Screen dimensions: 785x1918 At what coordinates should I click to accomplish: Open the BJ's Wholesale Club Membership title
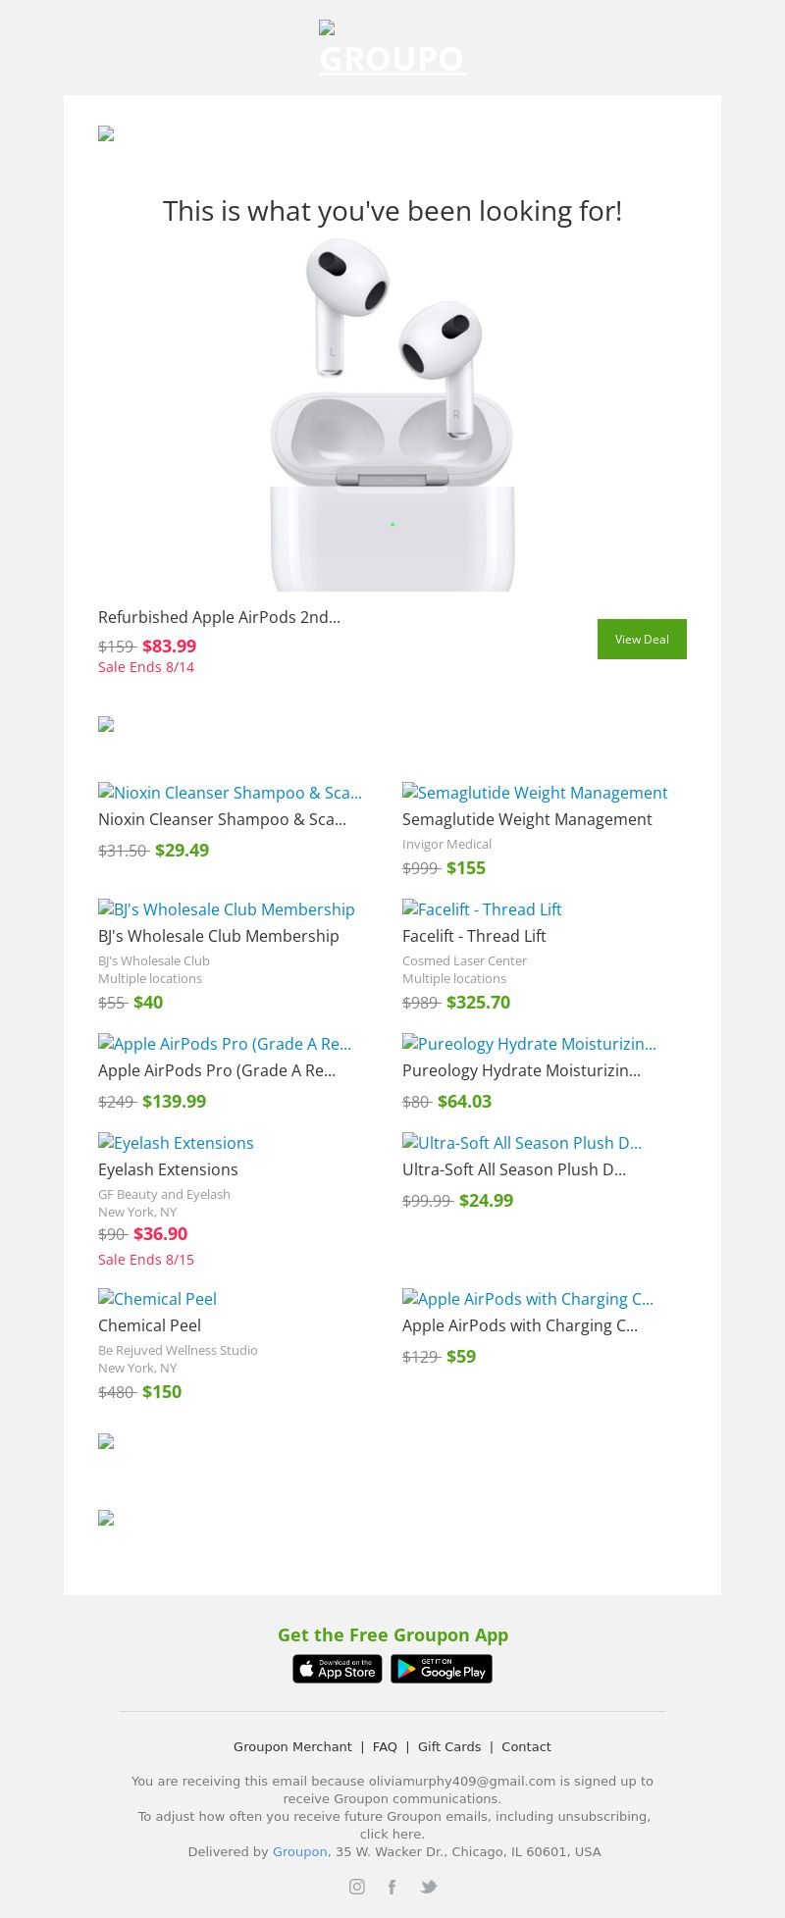coord(219,936)
